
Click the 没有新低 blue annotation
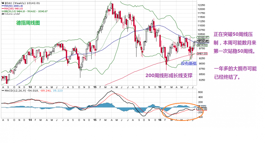(x=189, y=63)
